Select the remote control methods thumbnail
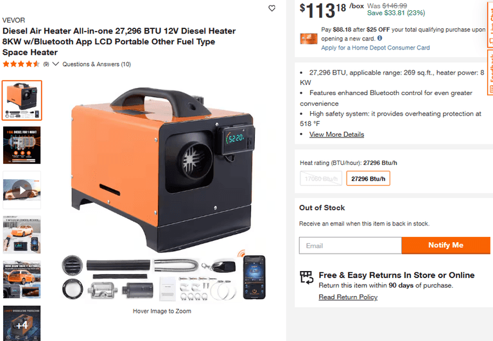Viewport: 493px width, 341px height. coord(22,234)
